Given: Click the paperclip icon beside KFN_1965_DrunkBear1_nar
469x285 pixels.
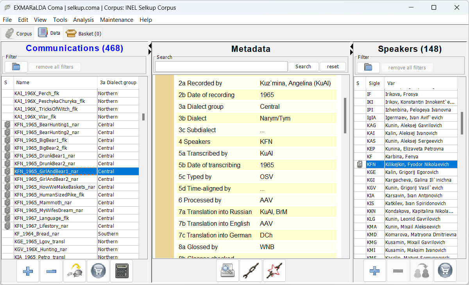Looking at the screenshot, I should [x=7, y=156].
